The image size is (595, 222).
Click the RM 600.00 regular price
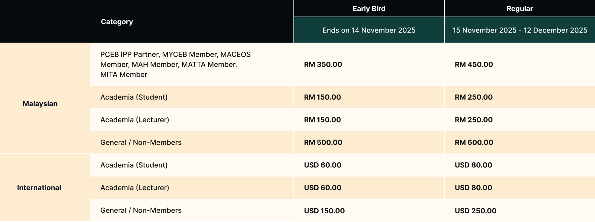(474, 143)
